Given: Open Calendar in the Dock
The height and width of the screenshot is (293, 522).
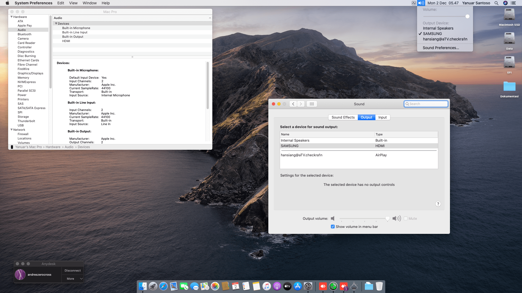Looking at the screenshot, I should click(x=236, y=286).
